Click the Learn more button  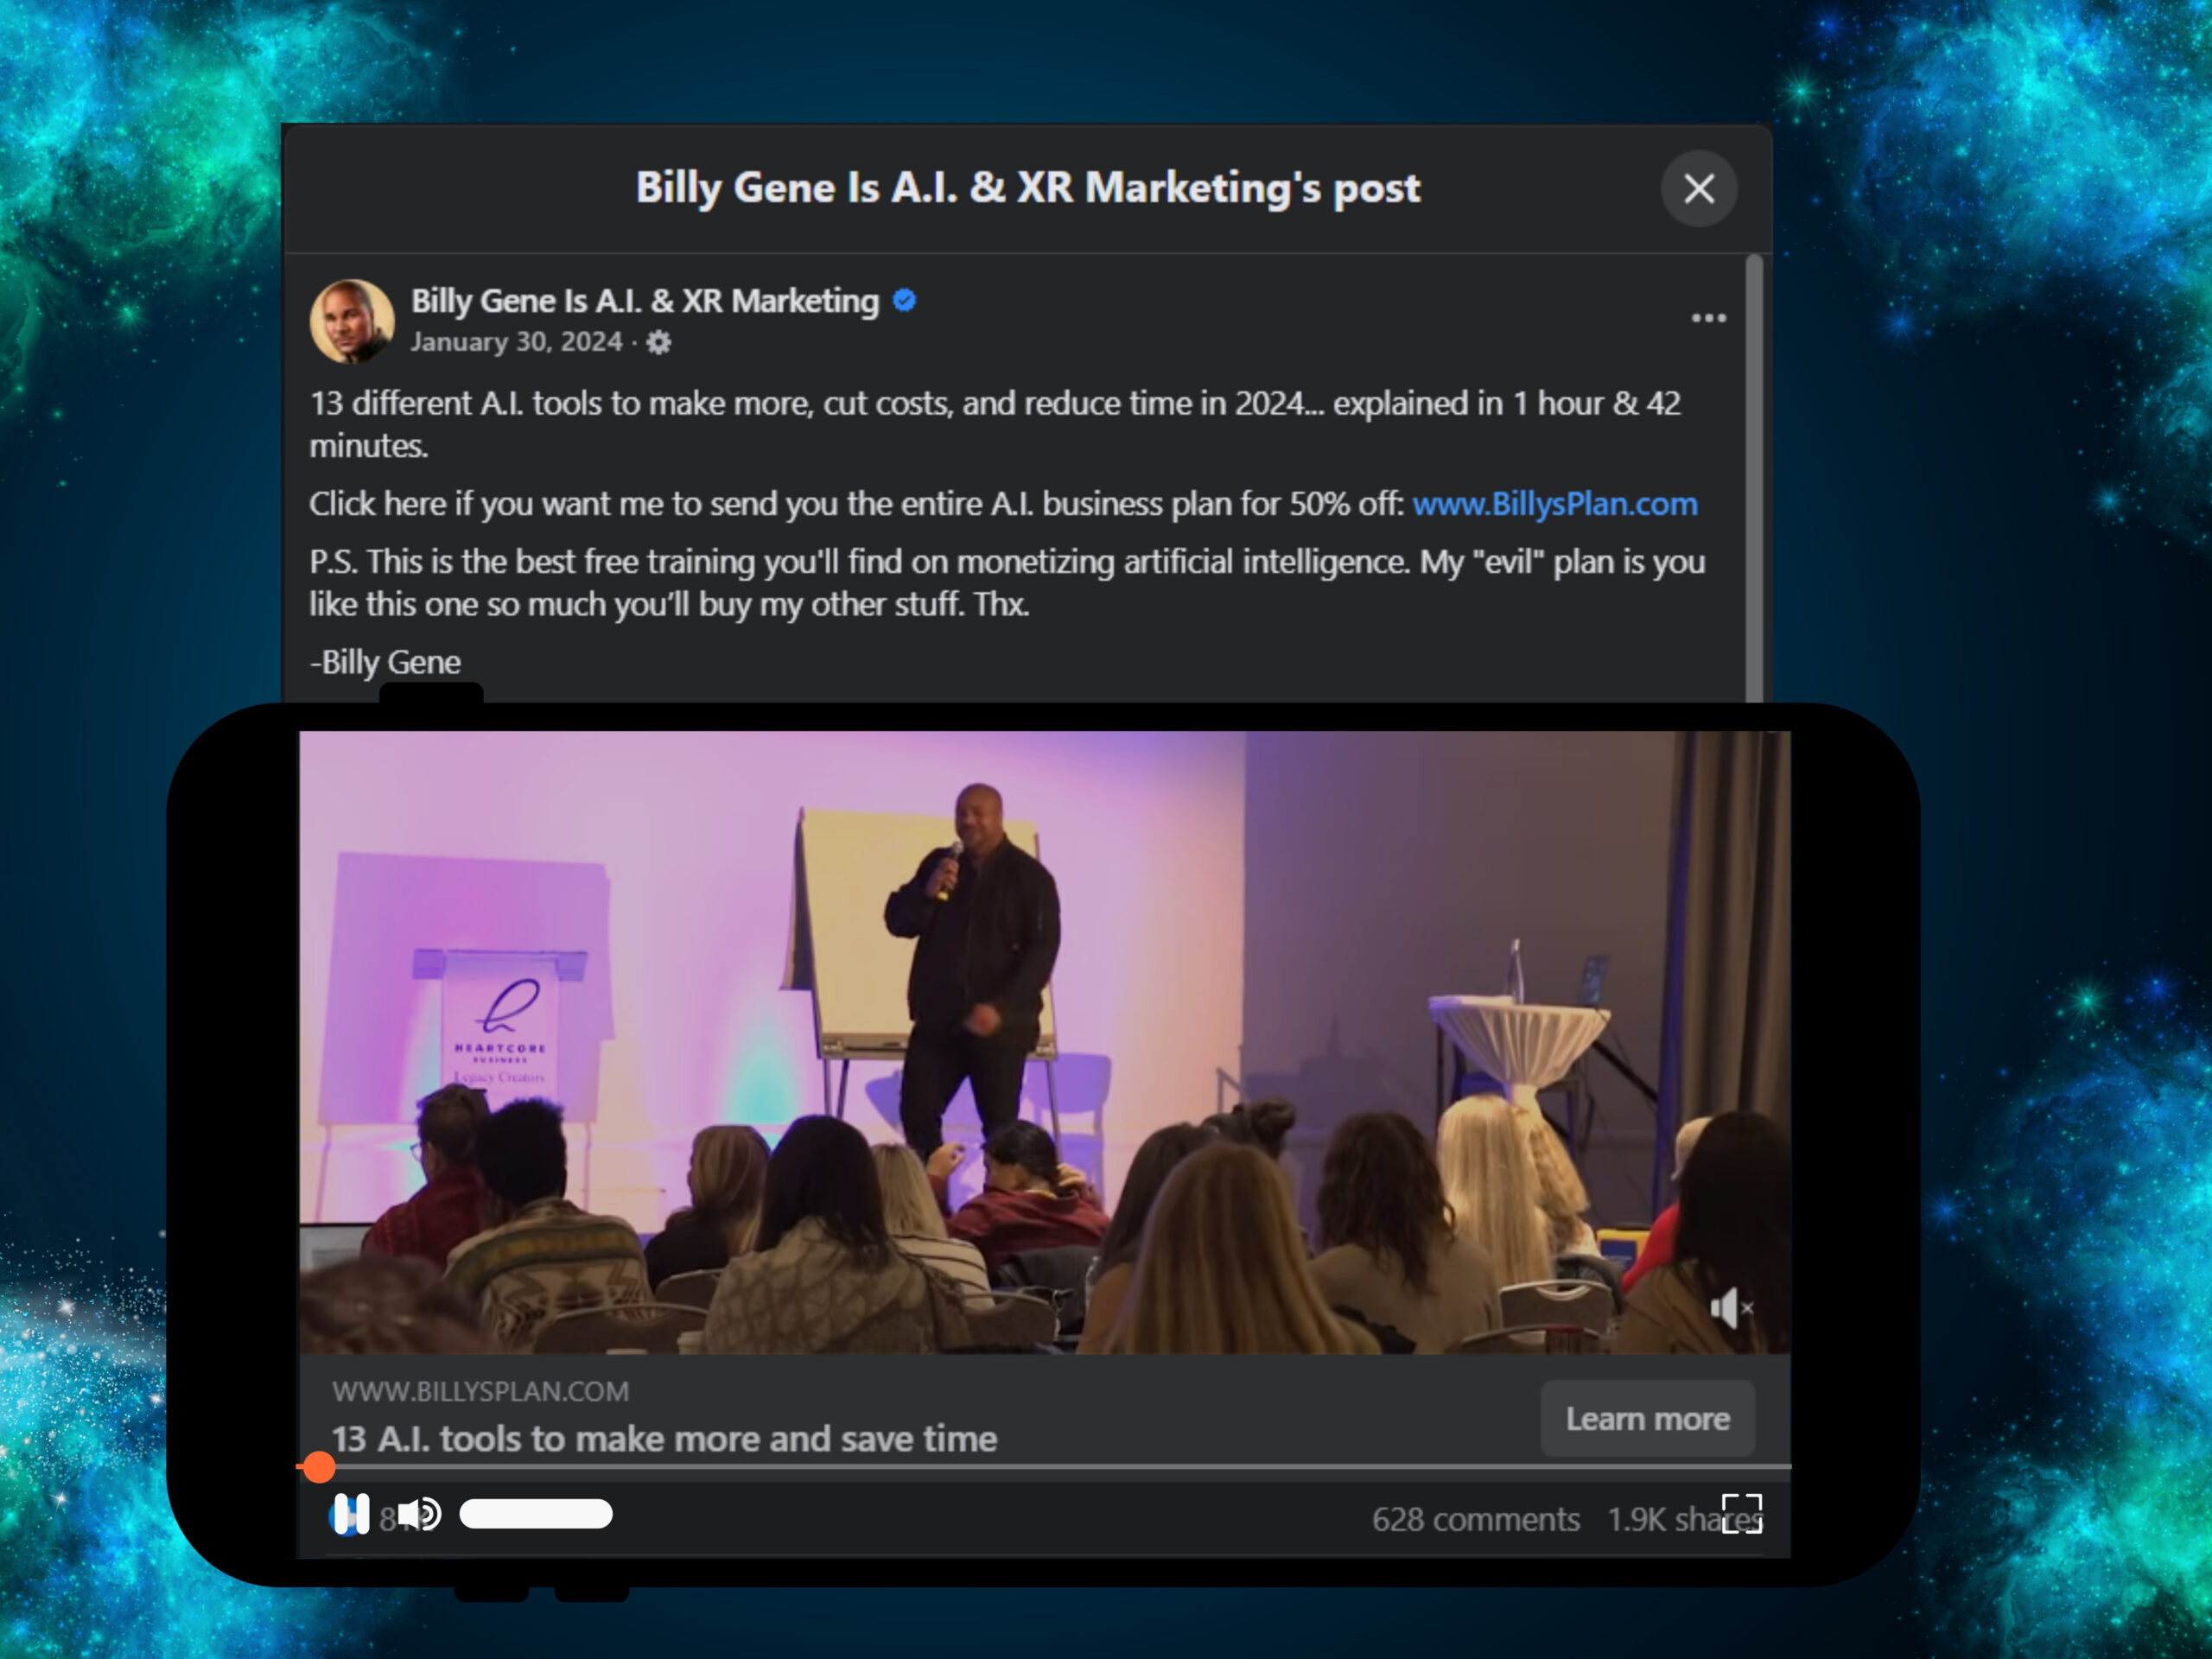(1647, 1418)
